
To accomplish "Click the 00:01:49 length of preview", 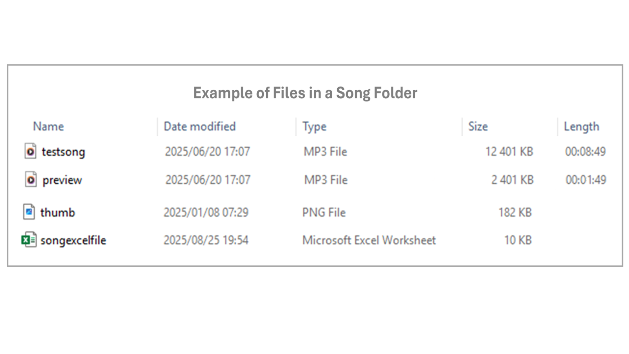I will click(586, 180).
